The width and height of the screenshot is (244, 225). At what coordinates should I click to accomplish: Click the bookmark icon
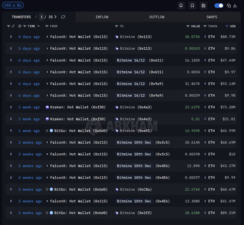pyautogui.click(x=192, y=6)
